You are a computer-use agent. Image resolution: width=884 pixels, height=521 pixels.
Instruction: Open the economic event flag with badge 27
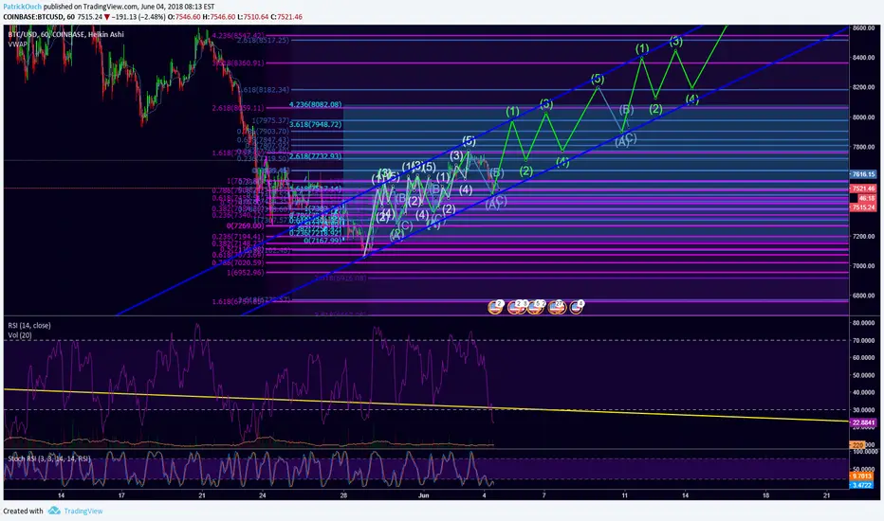(557, 307)
